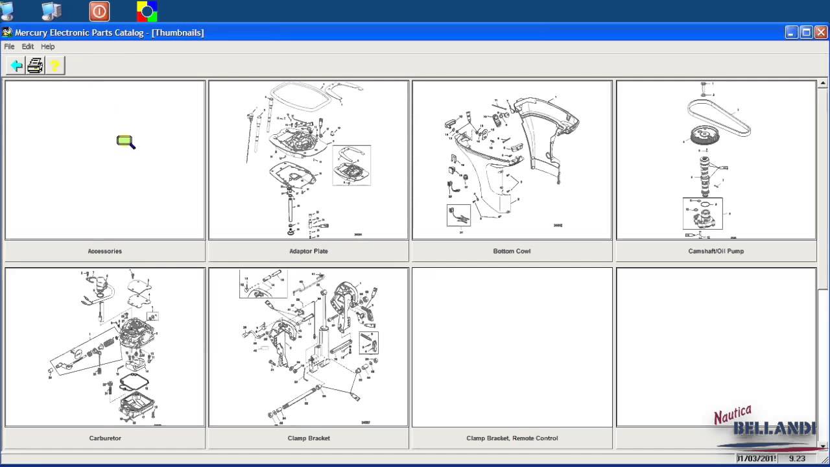
Task: Click the colorful circle icon at top
Action: click(147, 11)
